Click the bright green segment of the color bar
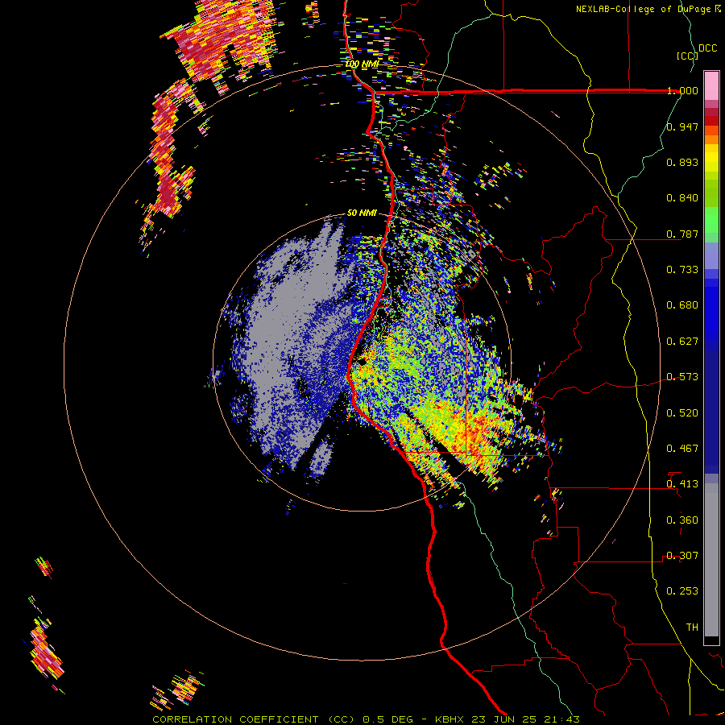This screenshot has height=725, width=725. click(711, 220)
